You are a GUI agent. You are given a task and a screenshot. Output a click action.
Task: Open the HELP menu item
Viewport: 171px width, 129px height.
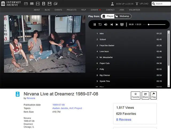pyautogui.click(x=84, y=10)
